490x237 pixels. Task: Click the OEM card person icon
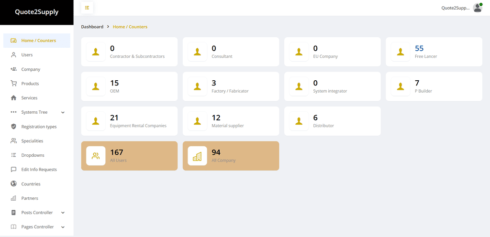(x=96, y=86)
